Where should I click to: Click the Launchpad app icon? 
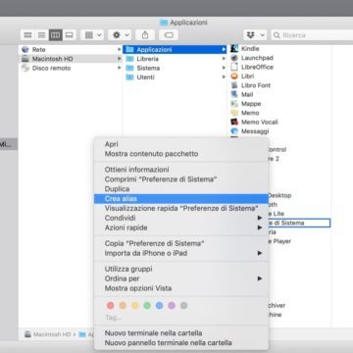point(234,58)
